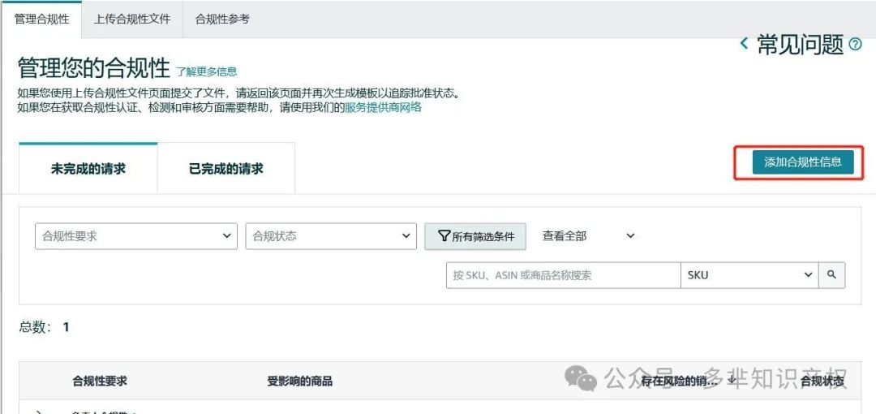This screenshot has width=876, height=414.
Task: Open the 上传合规性文件 tab
Action: 132,19
